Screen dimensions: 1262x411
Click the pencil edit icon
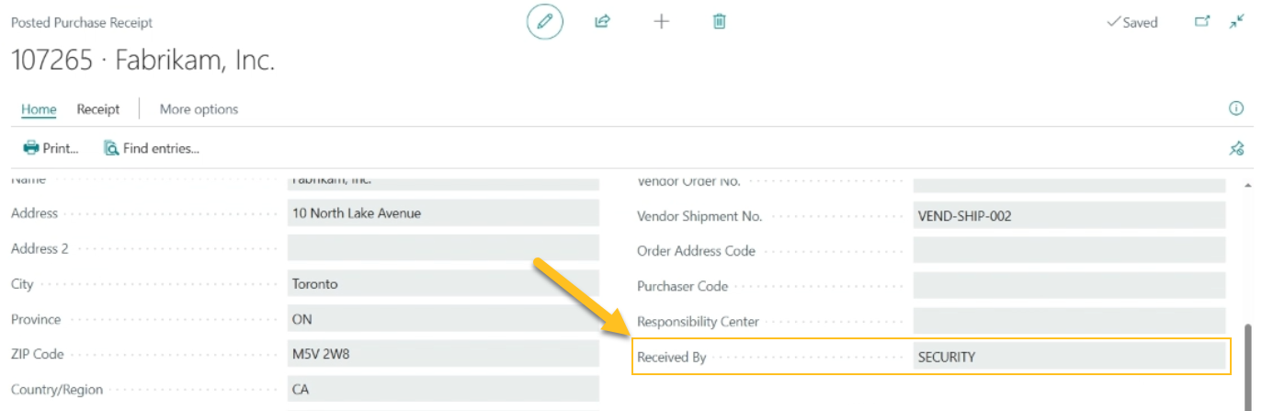pos(544,21)
